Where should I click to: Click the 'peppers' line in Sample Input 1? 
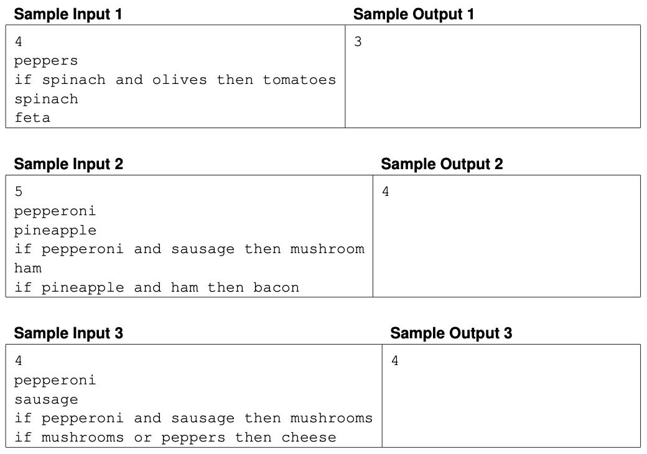click(46, 61)
